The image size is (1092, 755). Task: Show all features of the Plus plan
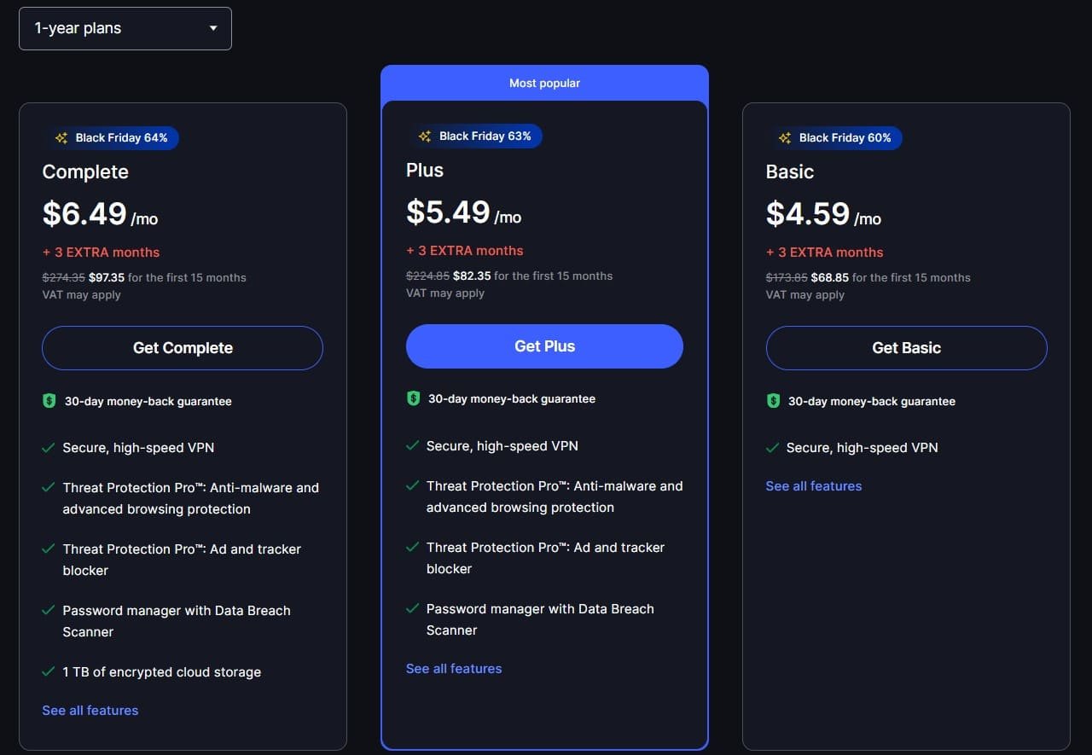pyautogui.click(x=454, y=669)
